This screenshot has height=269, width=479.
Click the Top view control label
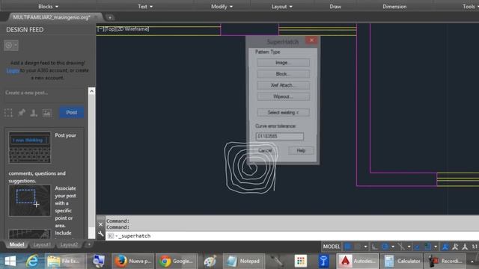coord(110,29)
